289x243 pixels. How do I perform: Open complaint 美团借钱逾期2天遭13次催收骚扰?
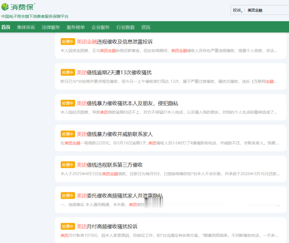(114, 72)
